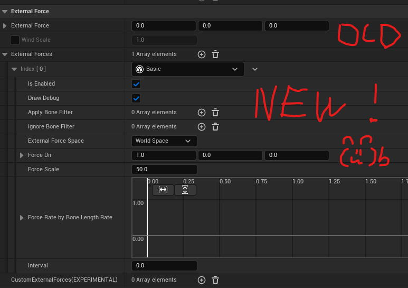Image resolution: width=408 pixels, height=288 pixels.
Task: Uncheck Draw Debug option
Action: (136, 98)
